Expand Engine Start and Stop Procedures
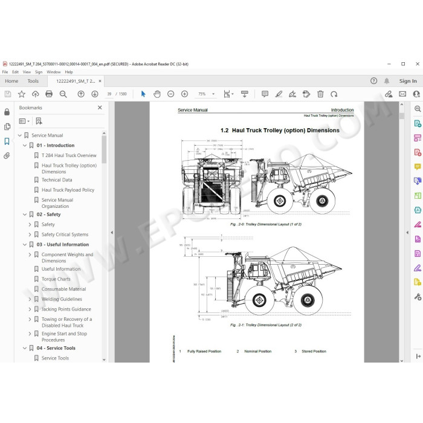 pyautogui.click(x=30, y=334)
